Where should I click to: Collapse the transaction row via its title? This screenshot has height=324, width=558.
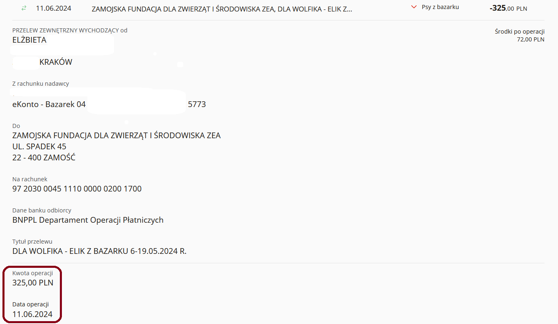[221, 9]
